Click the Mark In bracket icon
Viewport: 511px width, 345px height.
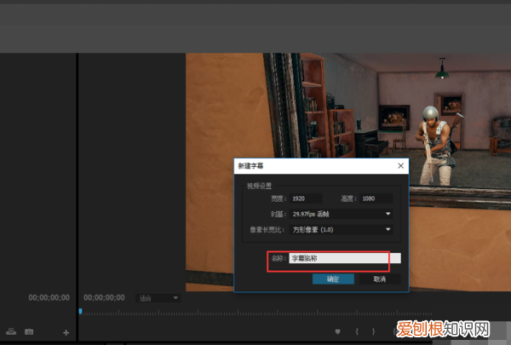(x=357, y=332)
